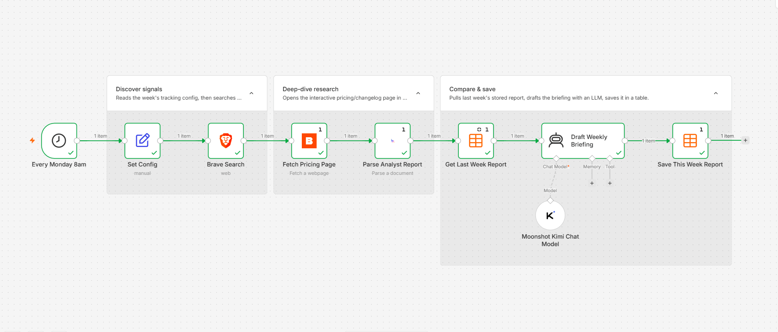Select the Moonshot Kimi Chat Model node
This screenshot has height=332, width=778.
(x=550, y=216)
